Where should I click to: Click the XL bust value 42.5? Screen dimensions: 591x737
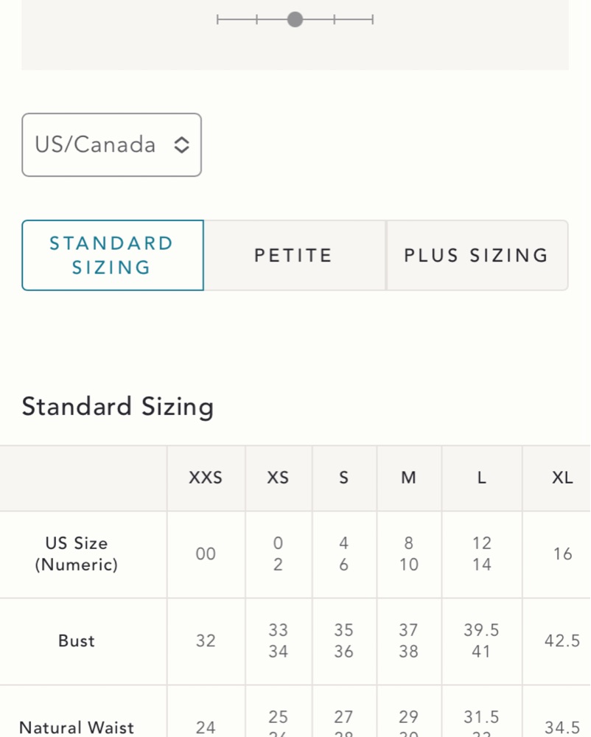click(x=562, y=640)
